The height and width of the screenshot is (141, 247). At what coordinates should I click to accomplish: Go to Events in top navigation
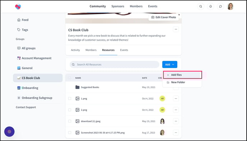[153, 6]
